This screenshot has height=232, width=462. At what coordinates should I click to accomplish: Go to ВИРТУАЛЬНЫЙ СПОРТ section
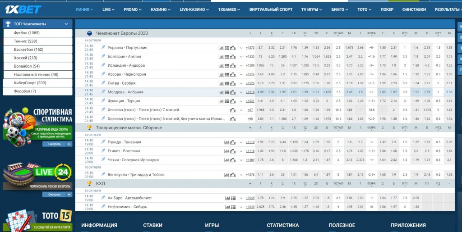(271, 9)
